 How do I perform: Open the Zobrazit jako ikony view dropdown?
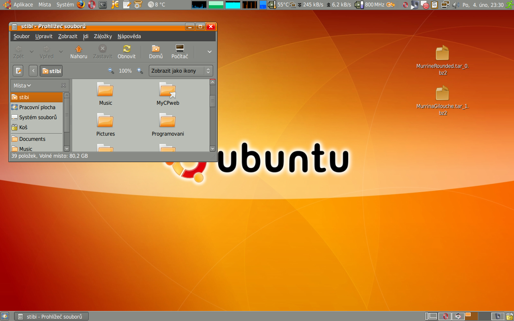(x=181, y=71)
